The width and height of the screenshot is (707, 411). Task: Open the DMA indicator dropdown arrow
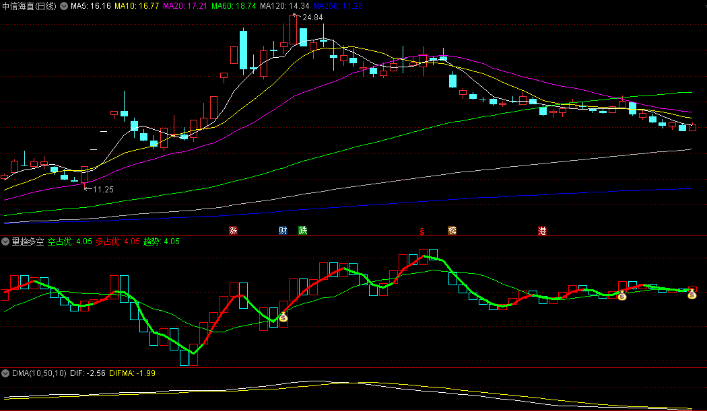click(x=5, y=373)
